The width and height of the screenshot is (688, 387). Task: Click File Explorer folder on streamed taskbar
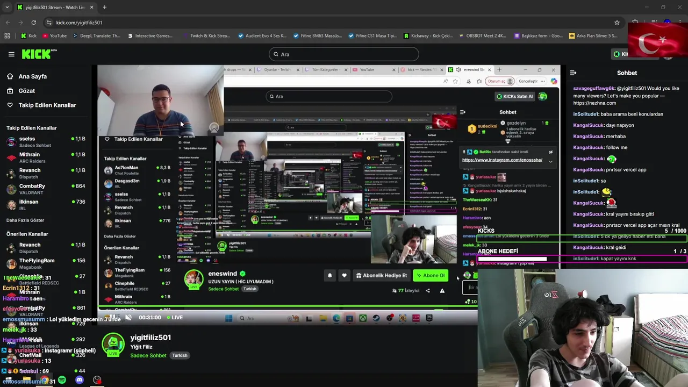pyautogui.click(x=322, y=318)
